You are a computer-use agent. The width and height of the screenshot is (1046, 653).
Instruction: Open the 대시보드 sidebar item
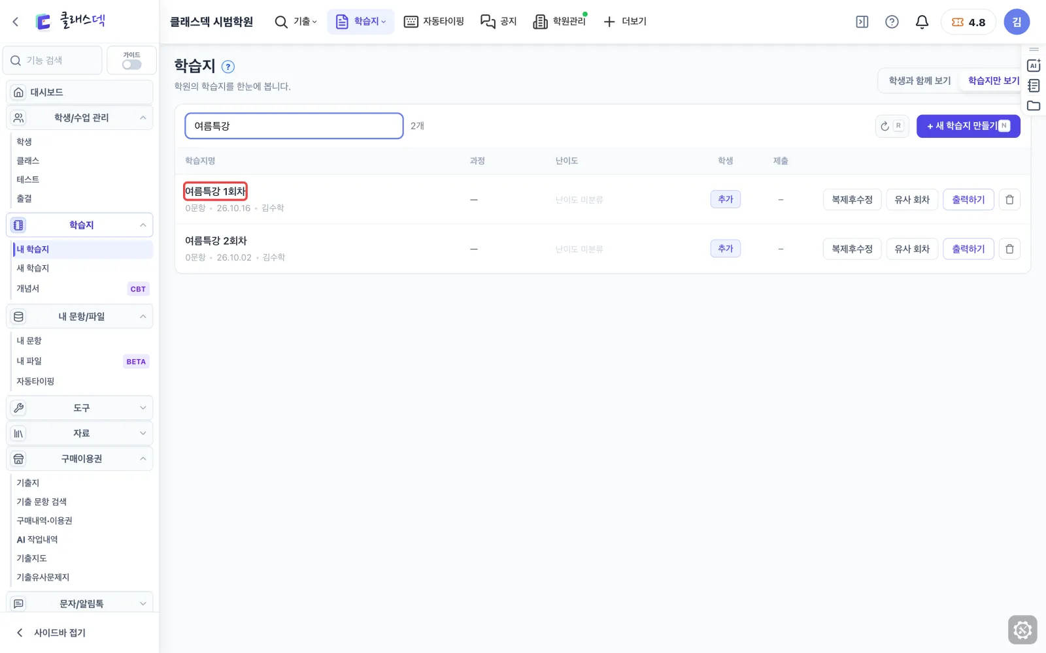pos(80,92)
